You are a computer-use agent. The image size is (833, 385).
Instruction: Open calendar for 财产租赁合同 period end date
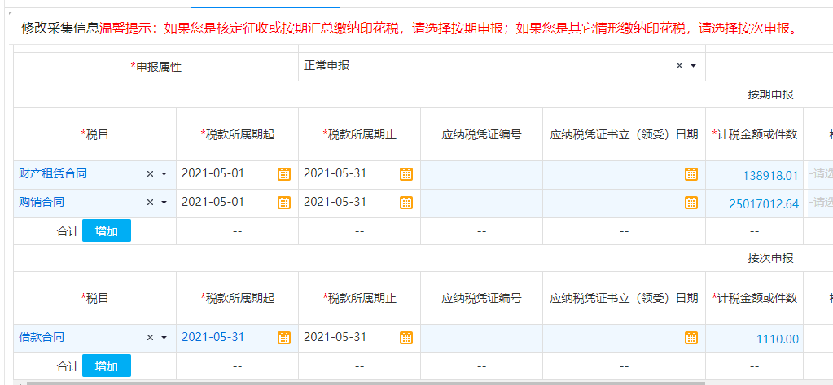point(406,174)
